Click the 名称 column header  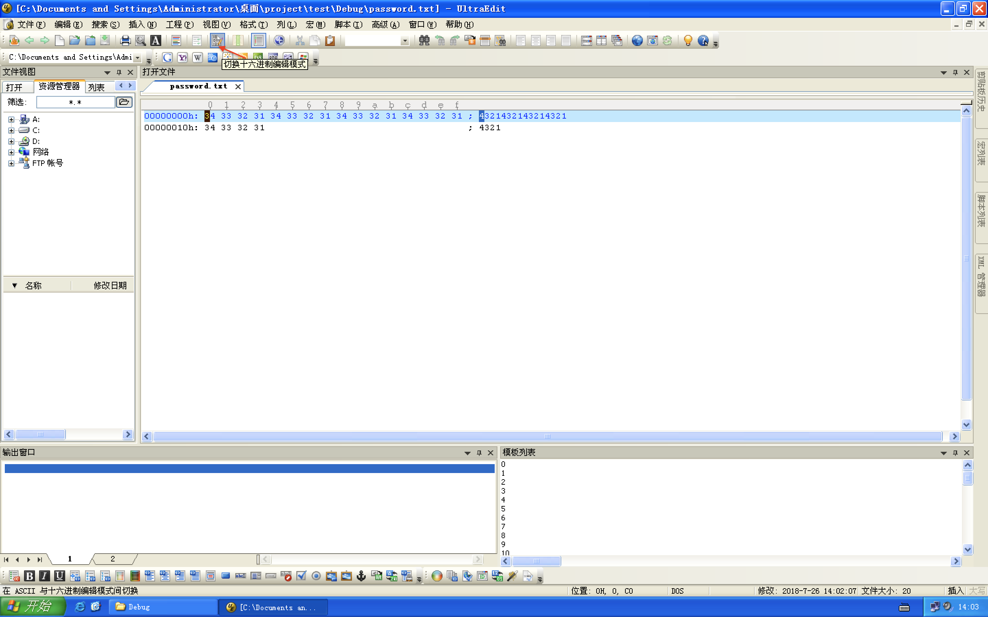click(x=33, y=286)
